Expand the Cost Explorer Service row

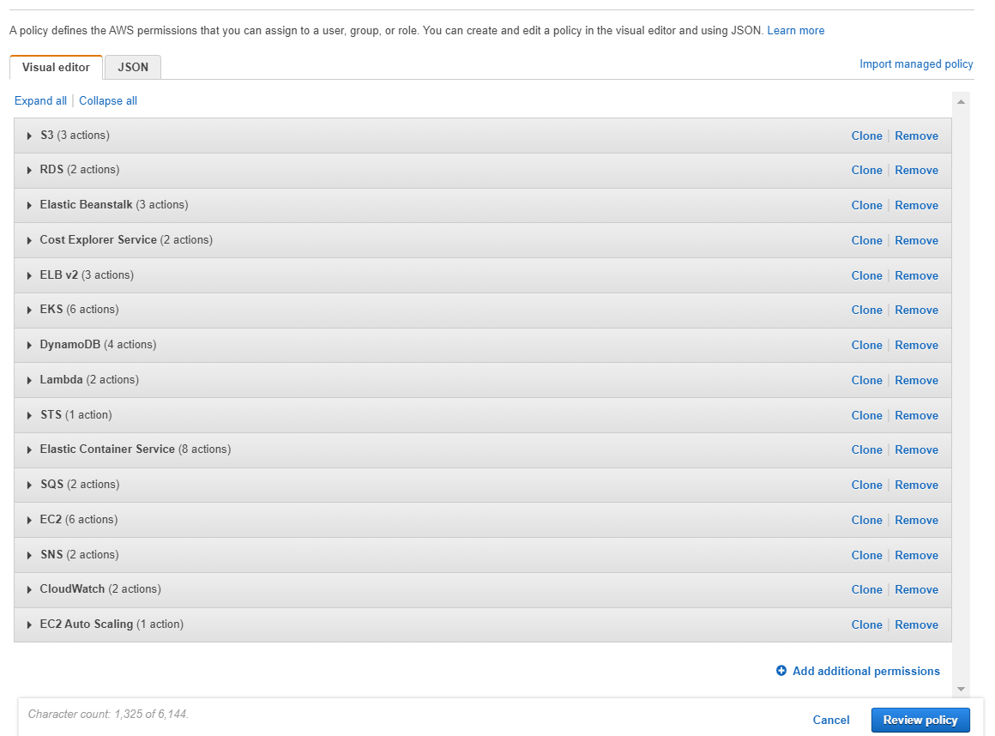click(482, 240)
